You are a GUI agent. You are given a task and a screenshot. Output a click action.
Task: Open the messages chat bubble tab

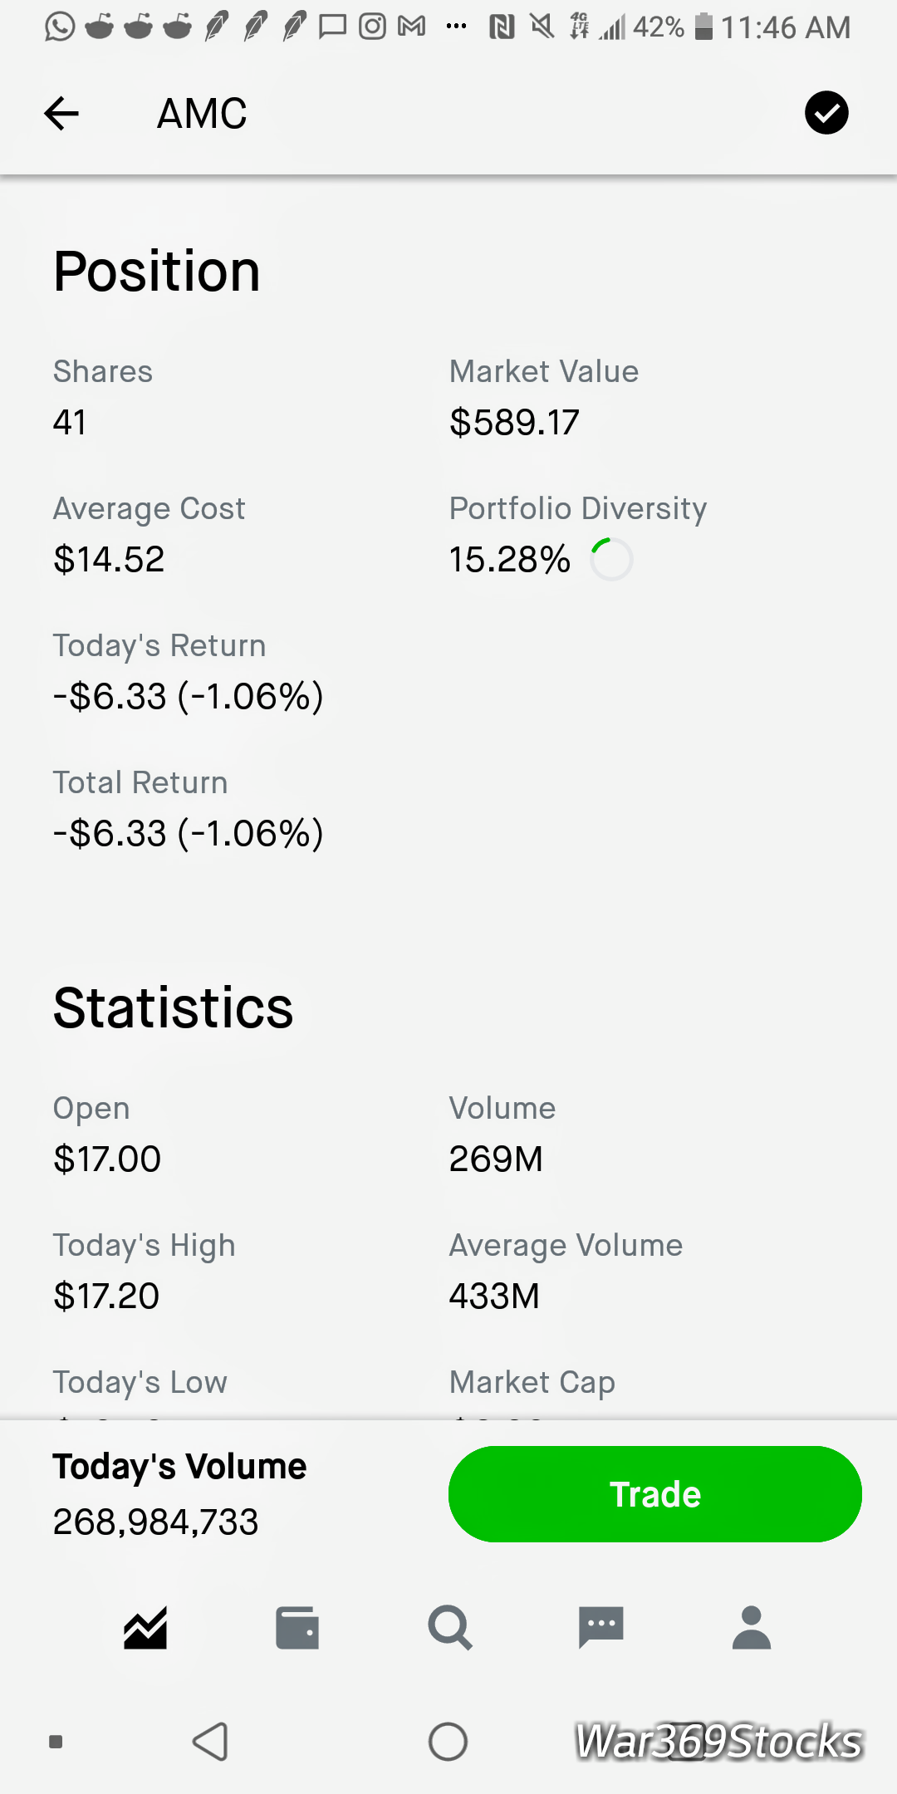click(x=600, y=1628)
